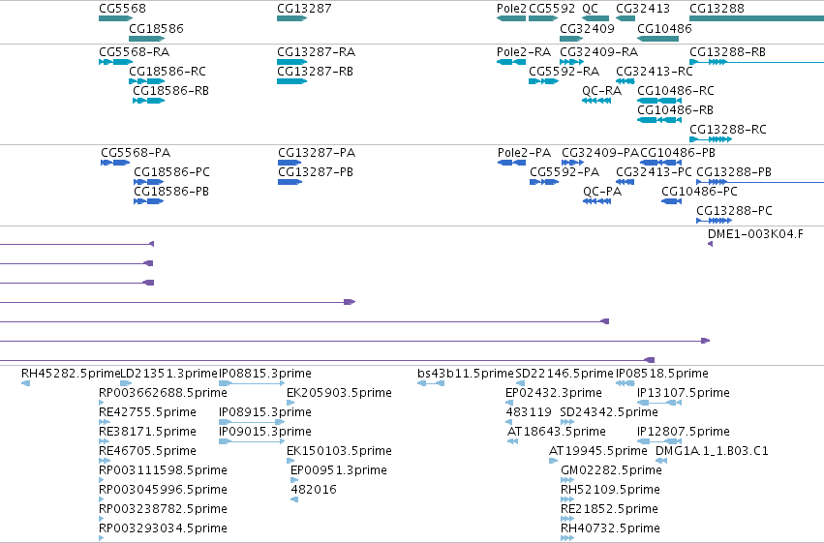Viewport: 824px width, 543px height.
Task: Click transcript CG13288-RC
Action: [728, 130]
